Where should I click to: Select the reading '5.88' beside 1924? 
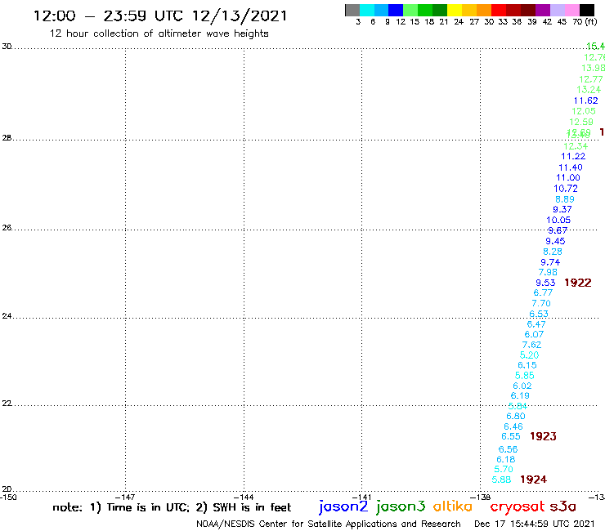click(501, 480)
